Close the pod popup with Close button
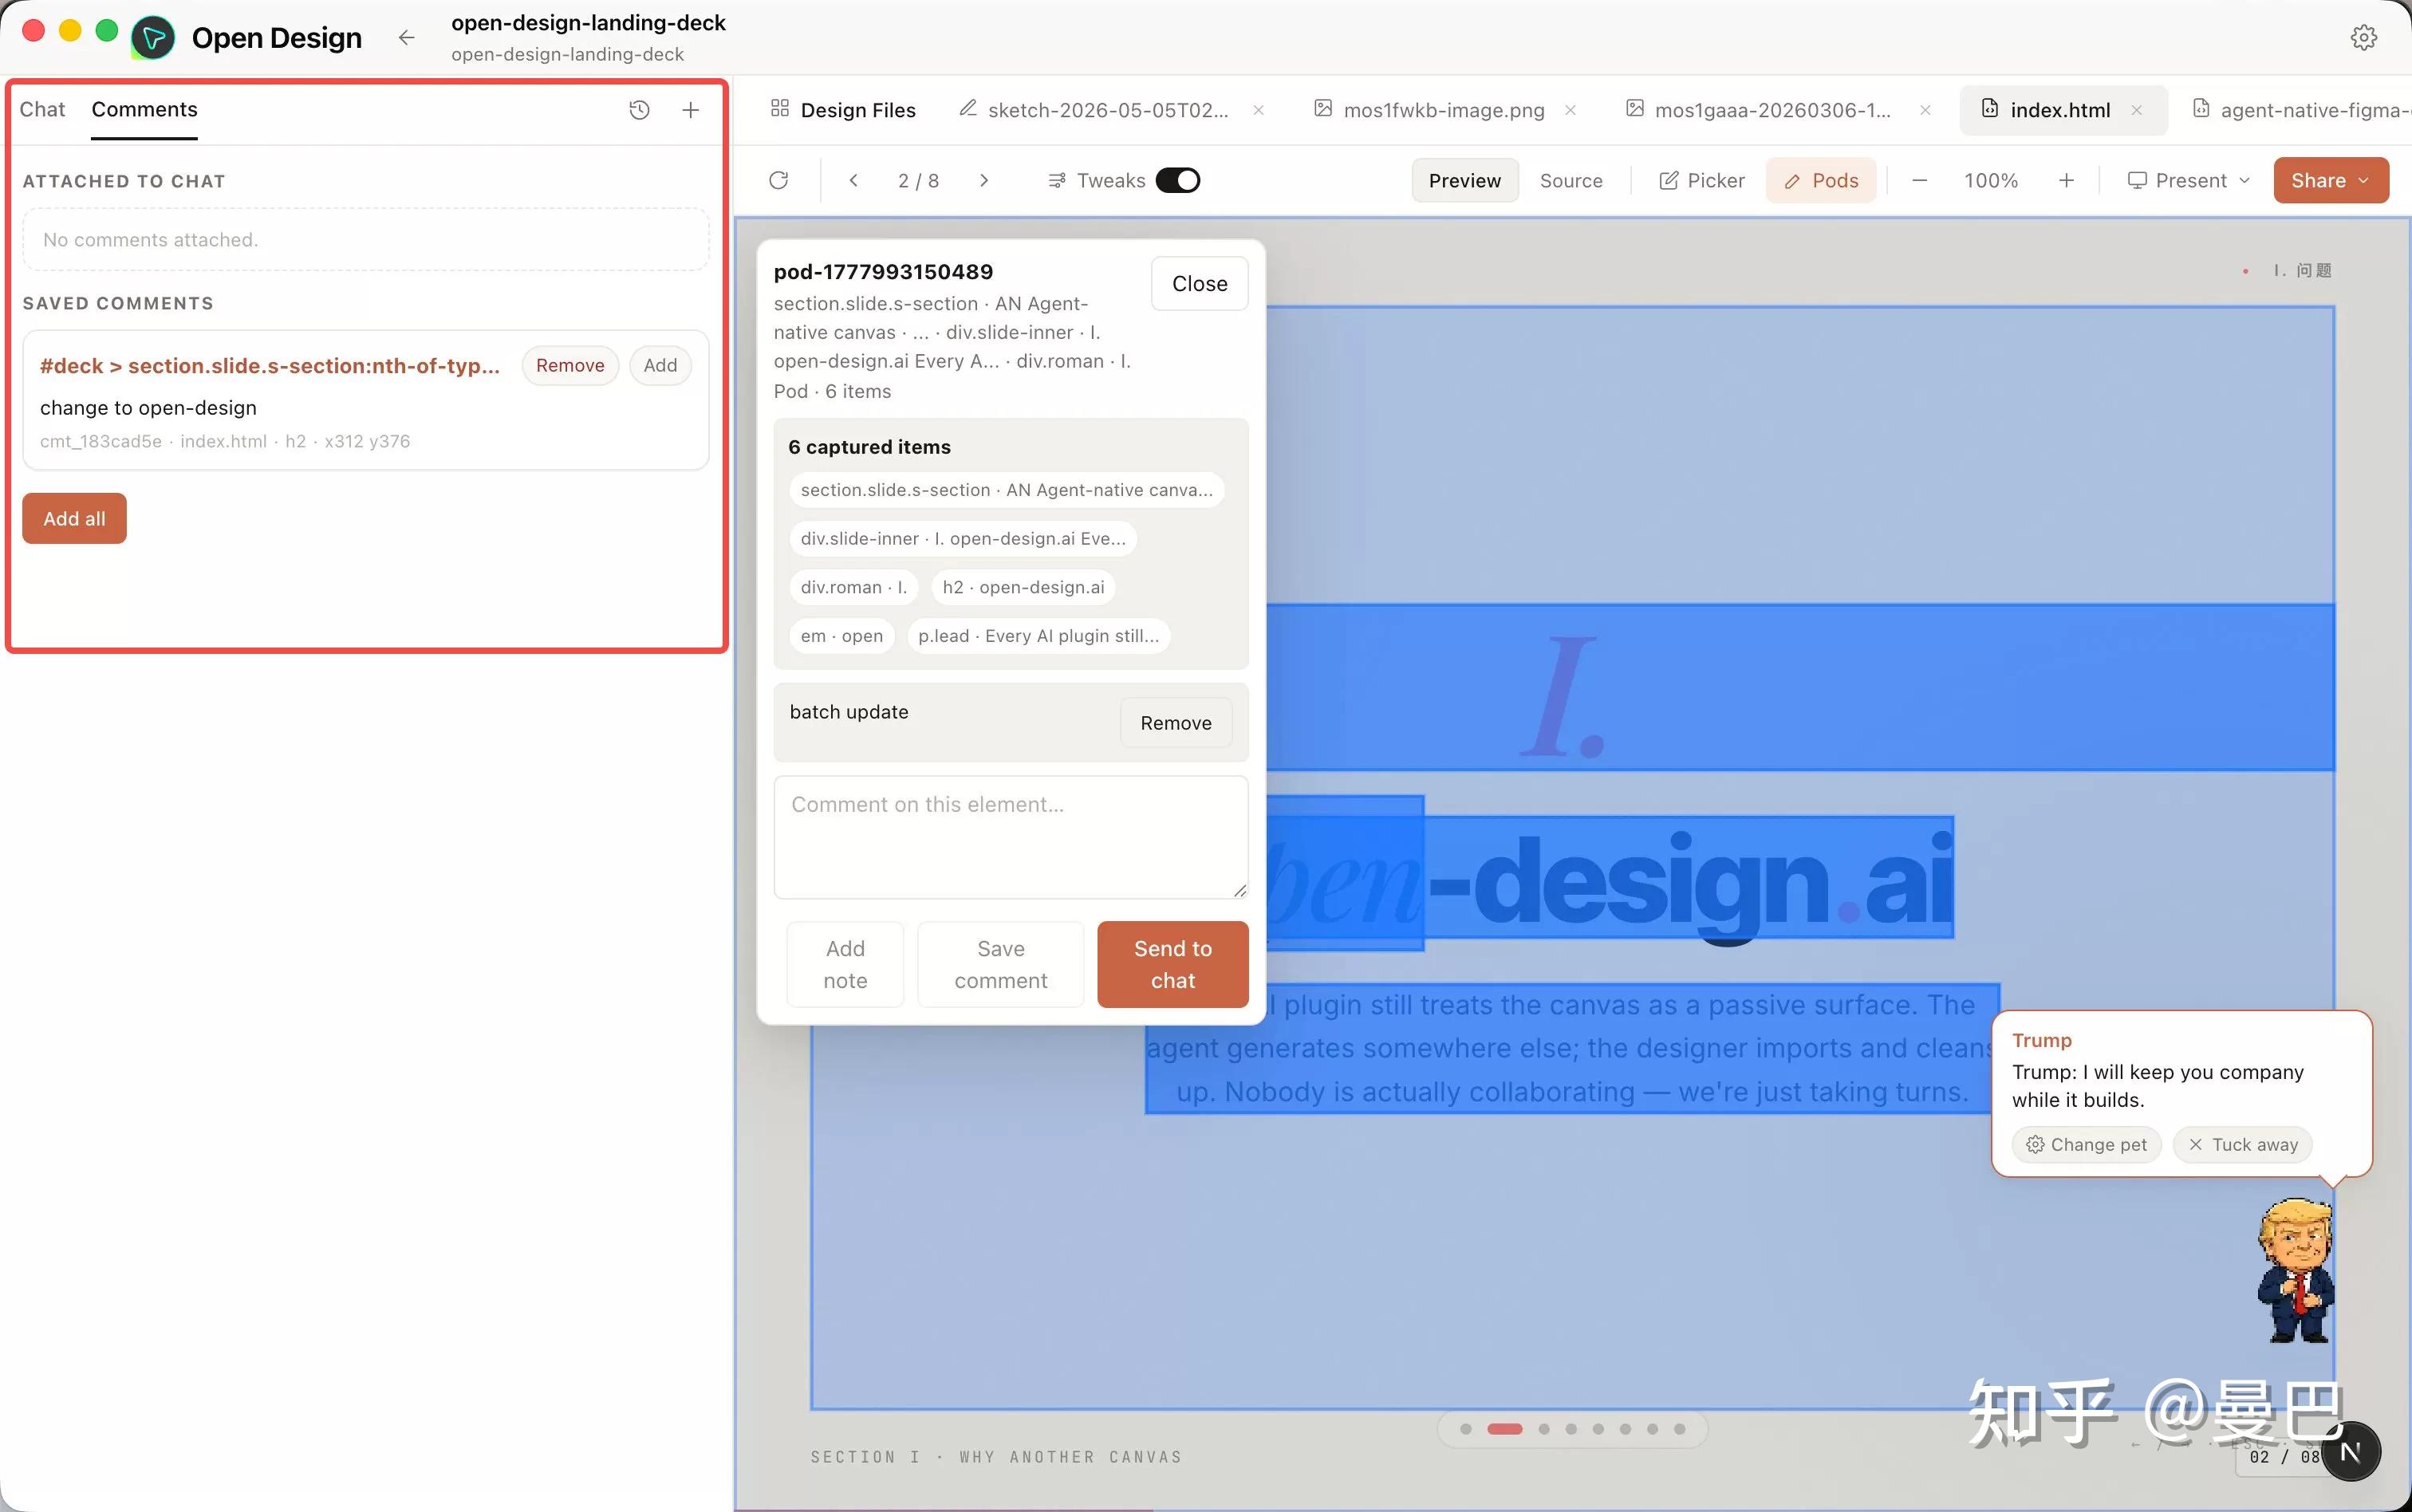Screen dimensions: 2412x1512 tap(1199, 284)
